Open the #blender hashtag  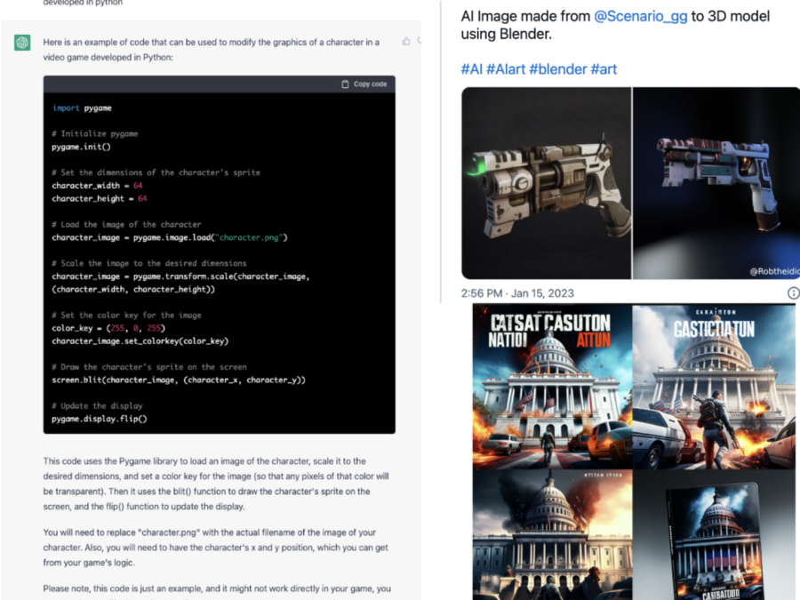(x=558, y=68)
